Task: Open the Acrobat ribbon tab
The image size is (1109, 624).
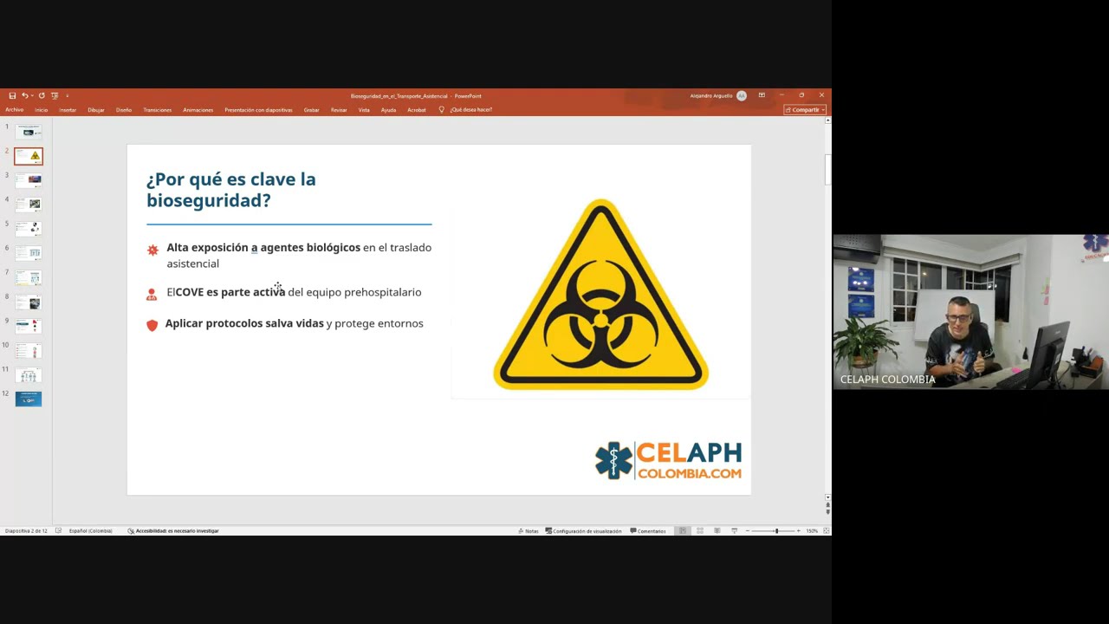Action: pyautogui.click(x=417, y=110)
